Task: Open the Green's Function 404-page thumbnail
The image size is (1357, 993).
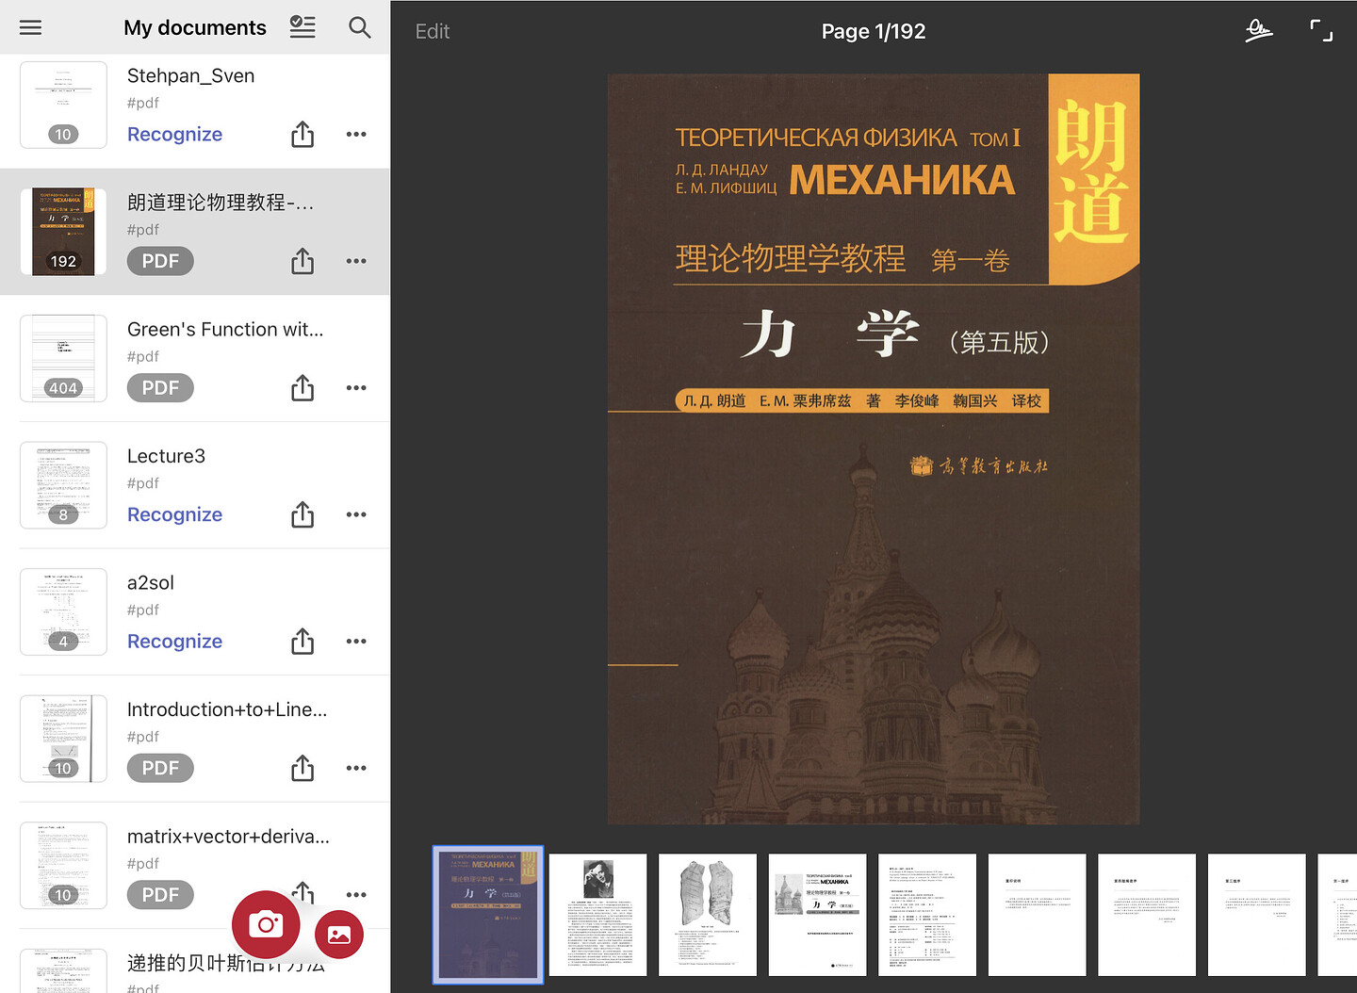Action: [63, 359]
